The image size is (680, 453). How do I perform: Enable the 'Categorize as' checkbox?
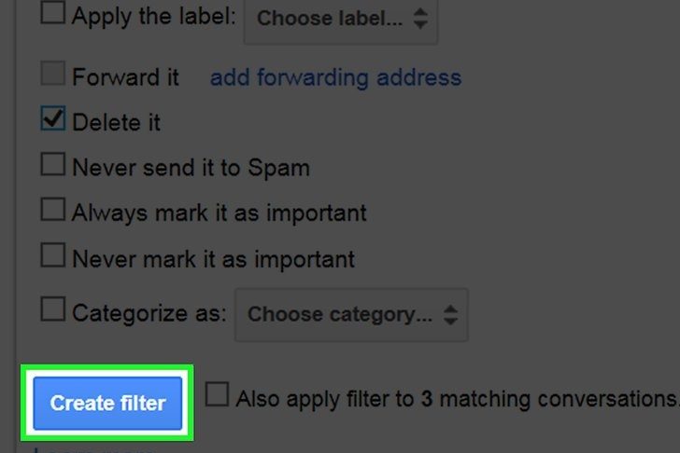tap(53, 309)
